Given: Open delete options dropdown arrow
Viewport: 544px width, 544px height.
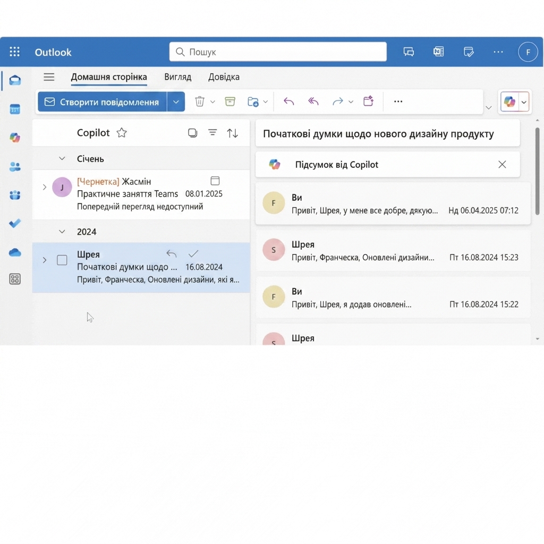Looking at the screenshot, I should (212, 102).
